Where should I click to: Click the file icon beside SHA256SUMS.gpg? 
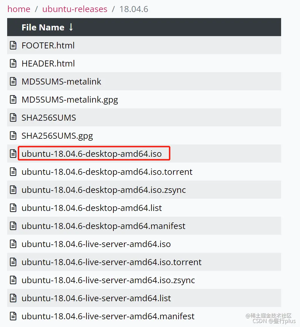point(13,136)
